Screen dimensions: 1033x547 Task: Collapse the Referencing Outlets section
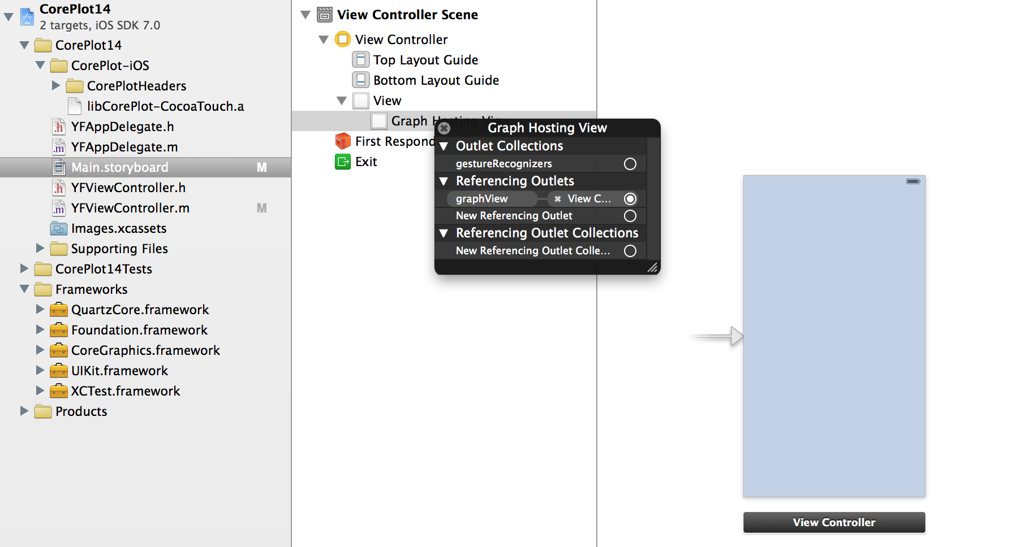pos(444,181)
